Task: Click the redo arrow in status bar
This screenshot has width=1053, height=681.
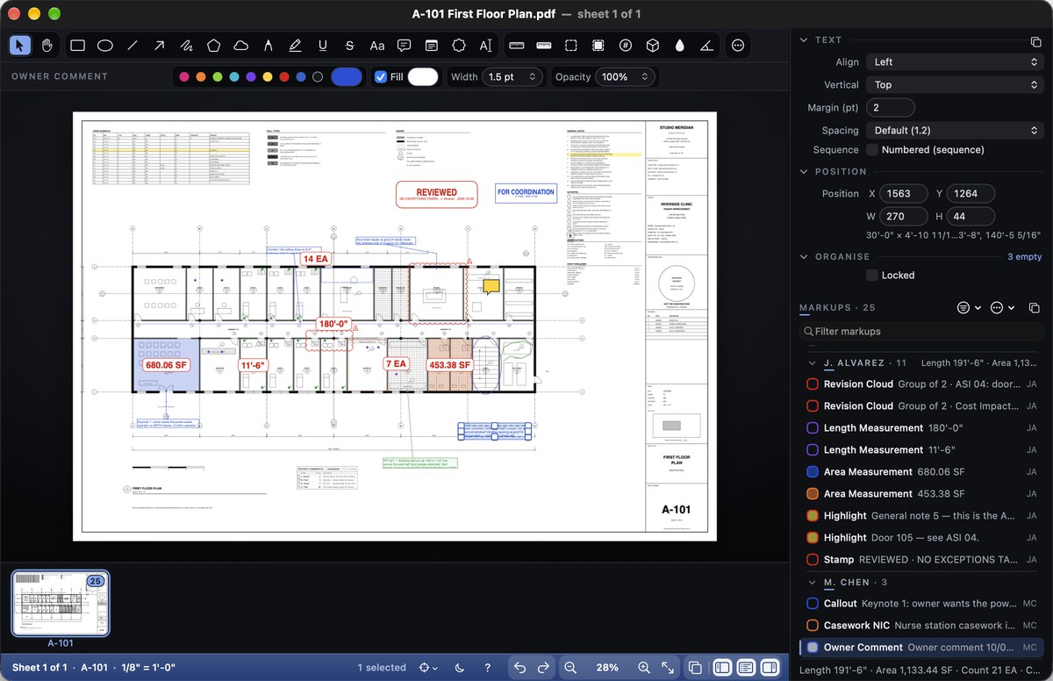Action: tap(543, 668)
